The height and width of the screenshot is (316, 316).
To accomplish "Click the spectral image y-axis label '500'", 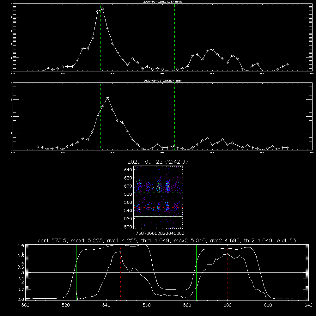I will pos(128,227).
